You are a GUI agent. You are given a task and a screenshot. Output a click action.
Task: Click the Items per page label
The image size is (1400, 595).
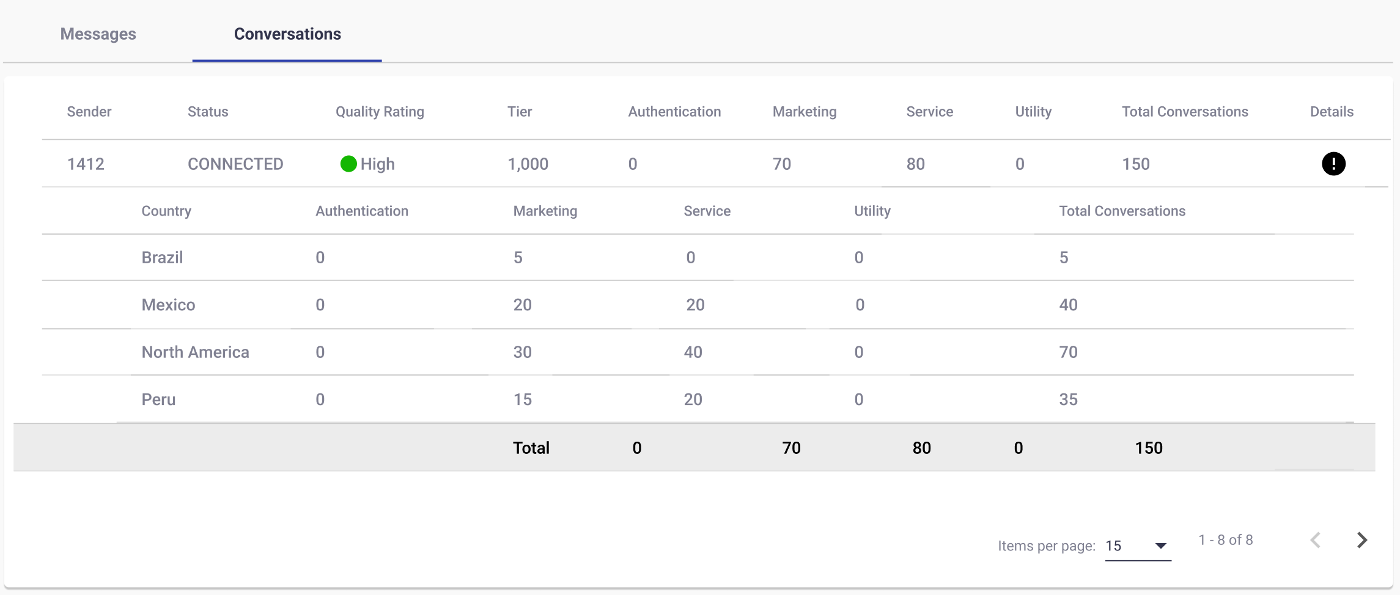point(1046,546)
